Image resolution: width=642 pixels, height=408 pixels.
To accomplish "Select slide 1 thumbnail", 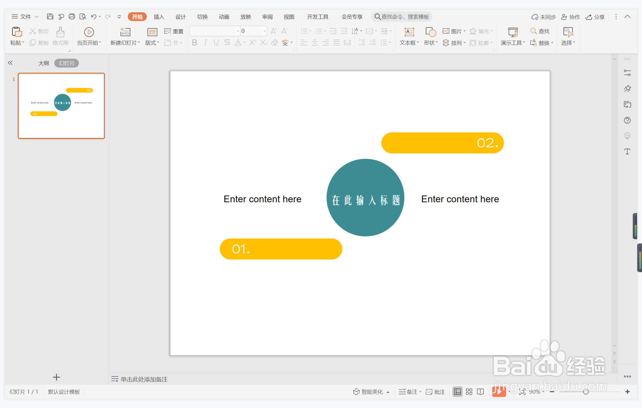I will [61, 106].
